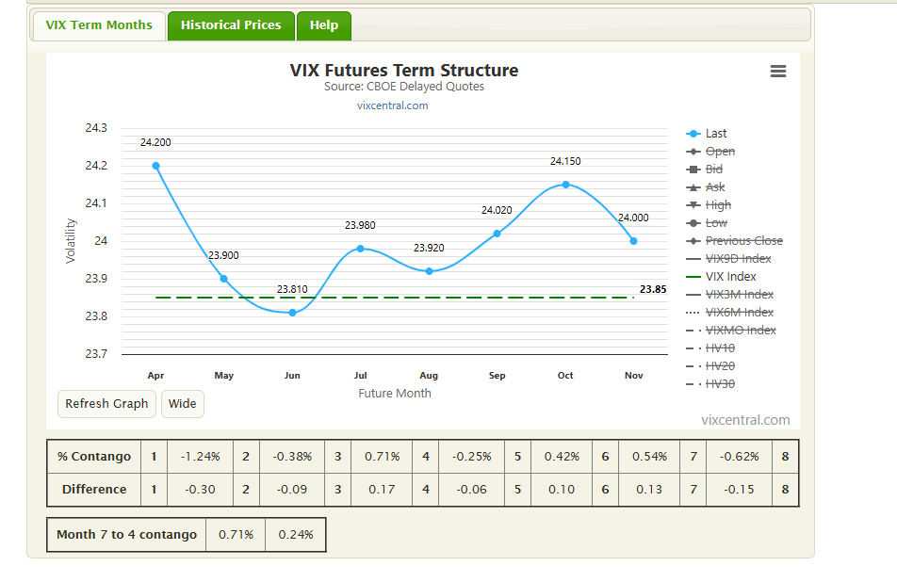This screenshot has width=897, height=582.
Task: Click the Aug data point at 23.920
Action: pyautogui.click(x=429, y=271)
